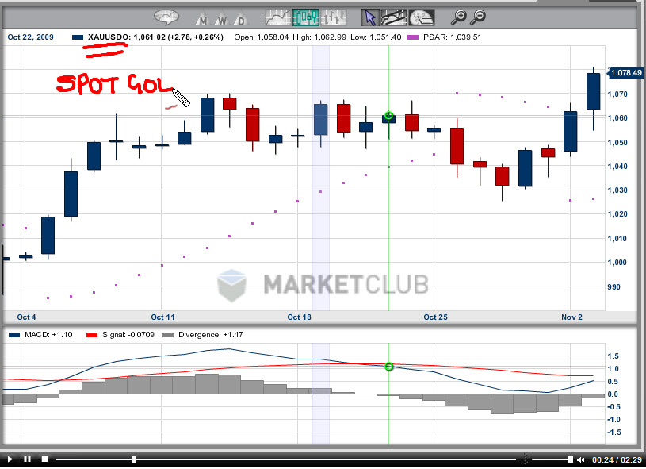Zoom in with magnifier plus
Image resolution: width=646 pixels, height=469 pixels.
[459, 17]
